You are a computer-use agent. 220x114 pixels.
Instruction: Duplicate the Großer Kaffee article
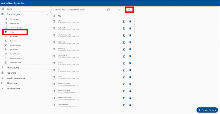click(x=124, y=28)
